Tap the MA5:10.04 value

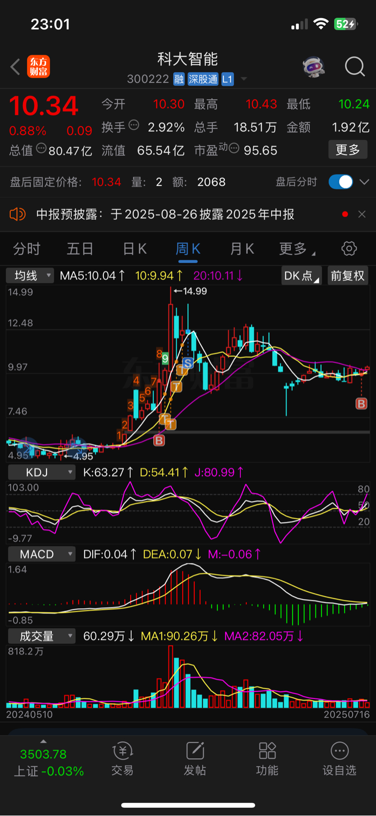point(92,276)
